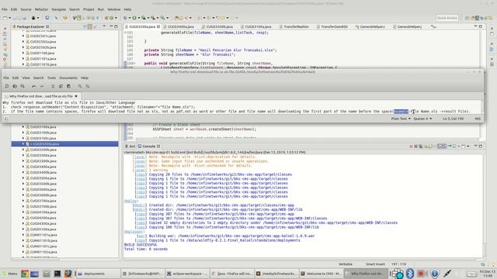The image size is (497, 279).
Task: Minimize the Package Explorer view
Action: tap(111, 26)
